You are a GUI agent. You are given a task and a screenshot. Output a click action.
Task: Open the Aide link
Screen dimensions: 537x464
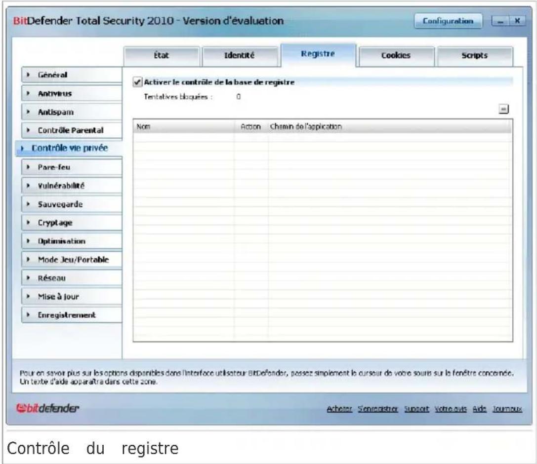480,409
